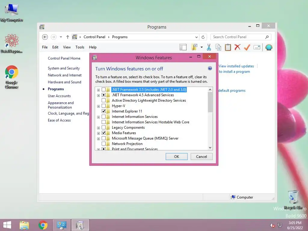
Task: Expand Microsoft Message Queue Server node
Action: (98, 139)
